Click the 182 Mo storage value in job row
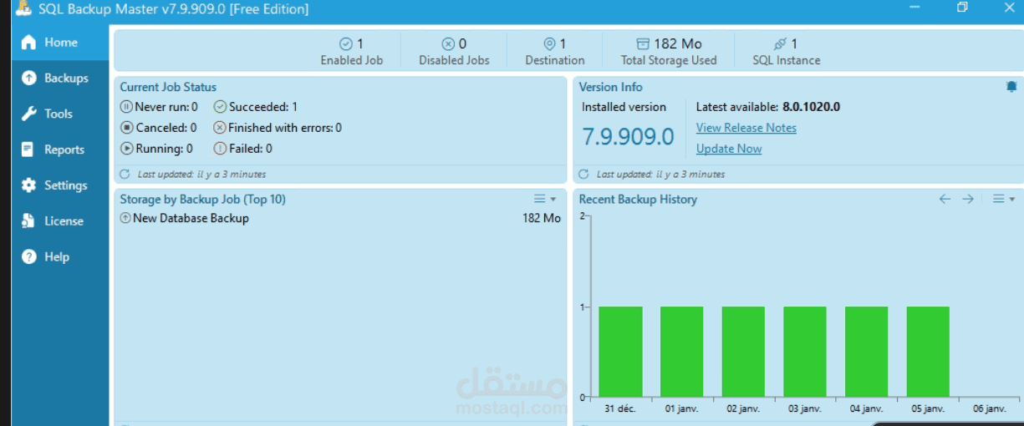Screen dimensions: 1024x426 pyautogui.click(x=542, y=219)
